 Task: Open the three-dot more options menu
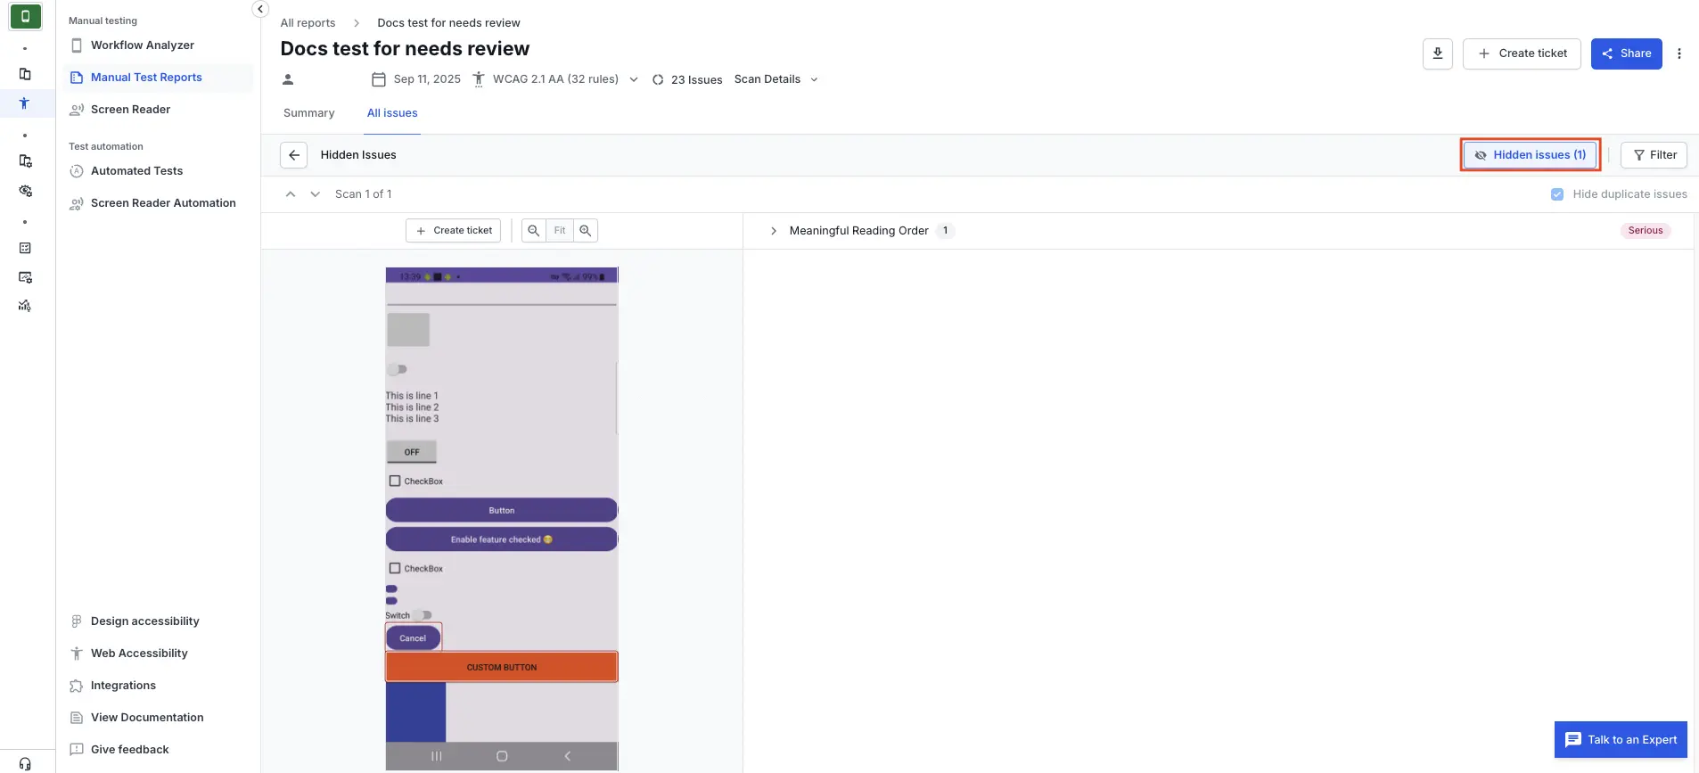coord(1678,53)
